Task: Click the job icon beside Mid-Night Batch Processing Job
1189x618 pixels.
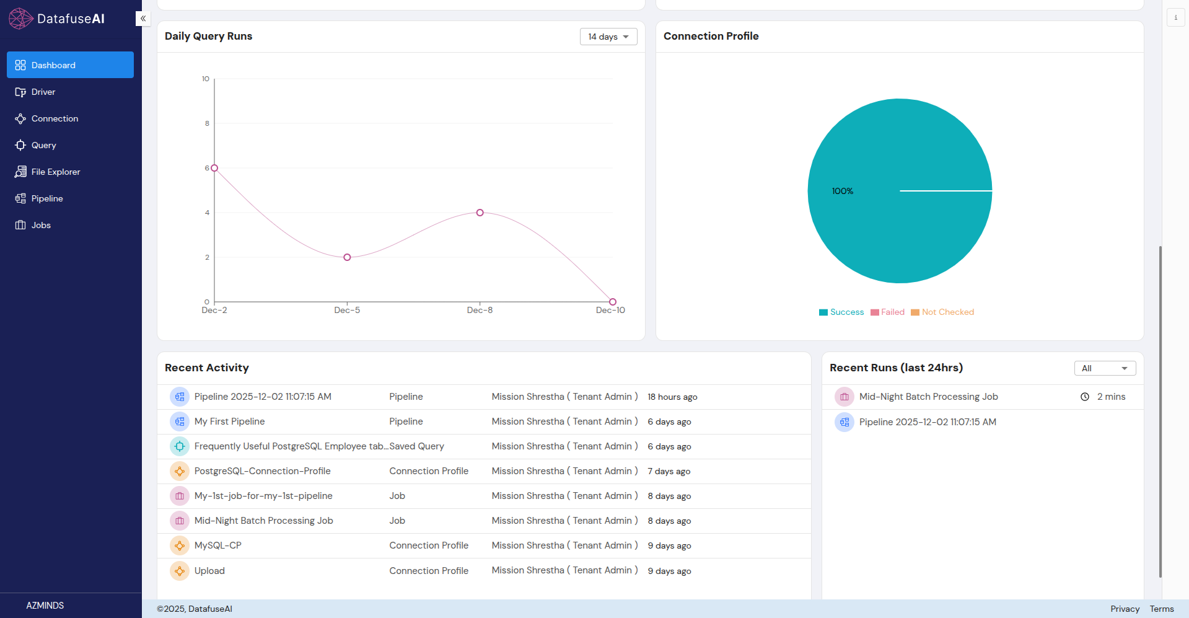Action: (179, 521)
